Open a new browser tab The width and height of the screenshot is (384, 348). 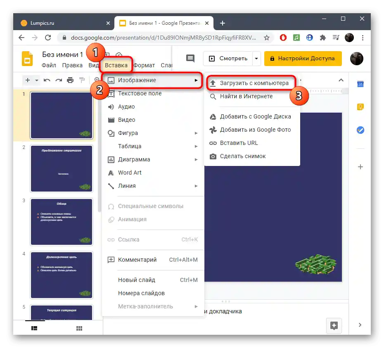(x=223, y=23)
